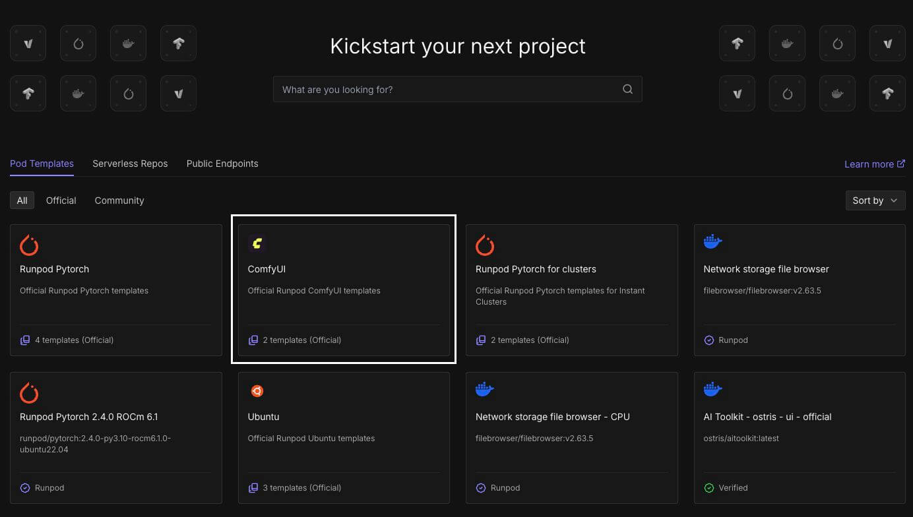
Task: Click '2 templates (Official)' on the clusters card
Action: [530, 340]
